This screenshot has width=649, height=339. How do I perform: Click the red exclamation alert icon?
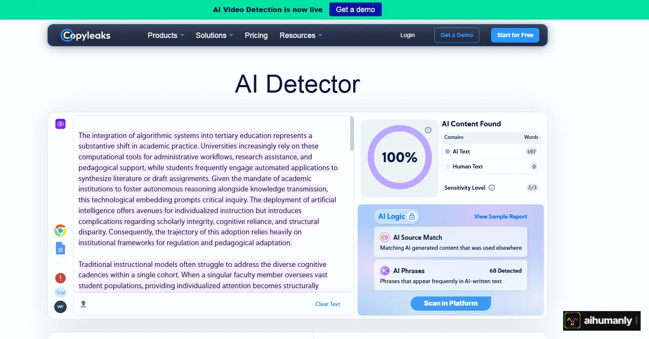click(60, 278)
